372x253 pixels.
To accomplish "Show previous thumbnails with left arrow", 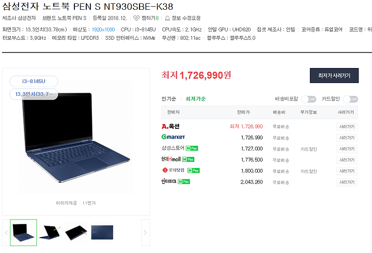I will click(x=6, y=232).
